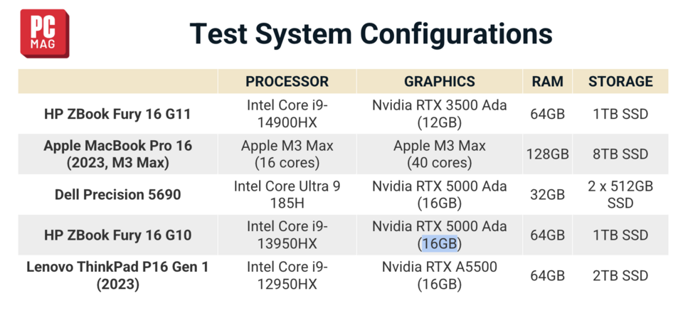
Task: Select the PROCESSOR column header
Action: pos(287,81)
